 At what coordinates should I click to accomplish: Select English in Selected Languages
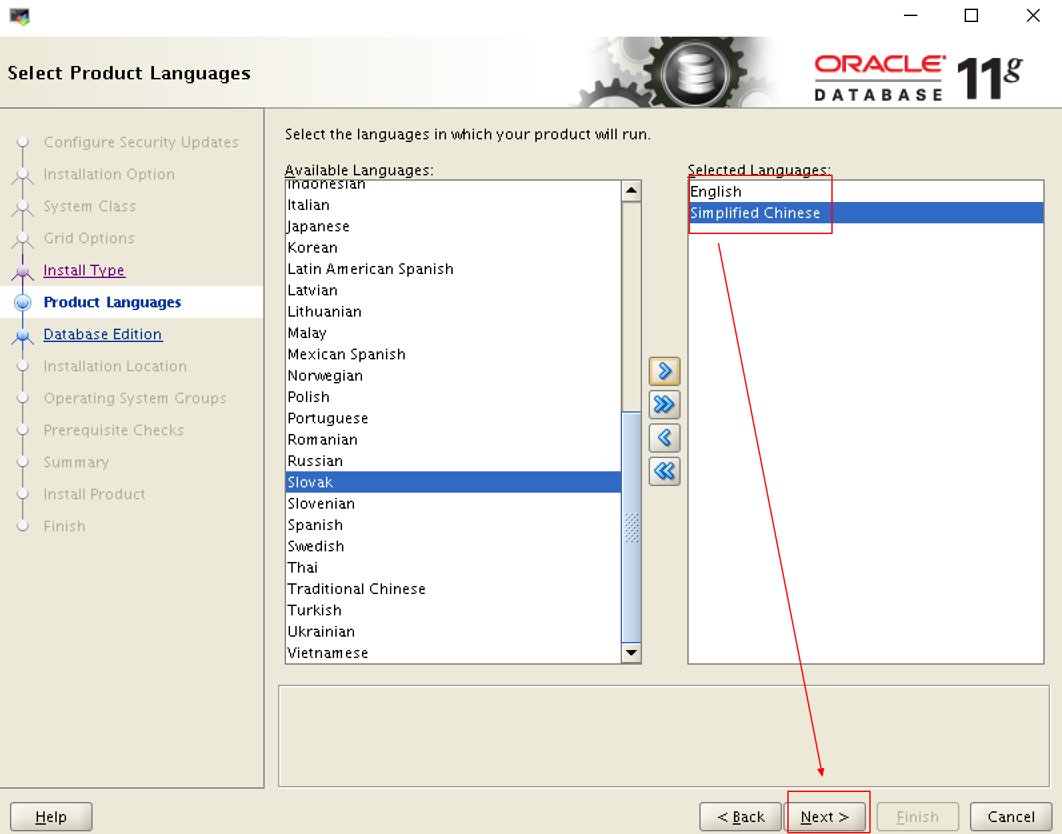[x=715, y=192]
